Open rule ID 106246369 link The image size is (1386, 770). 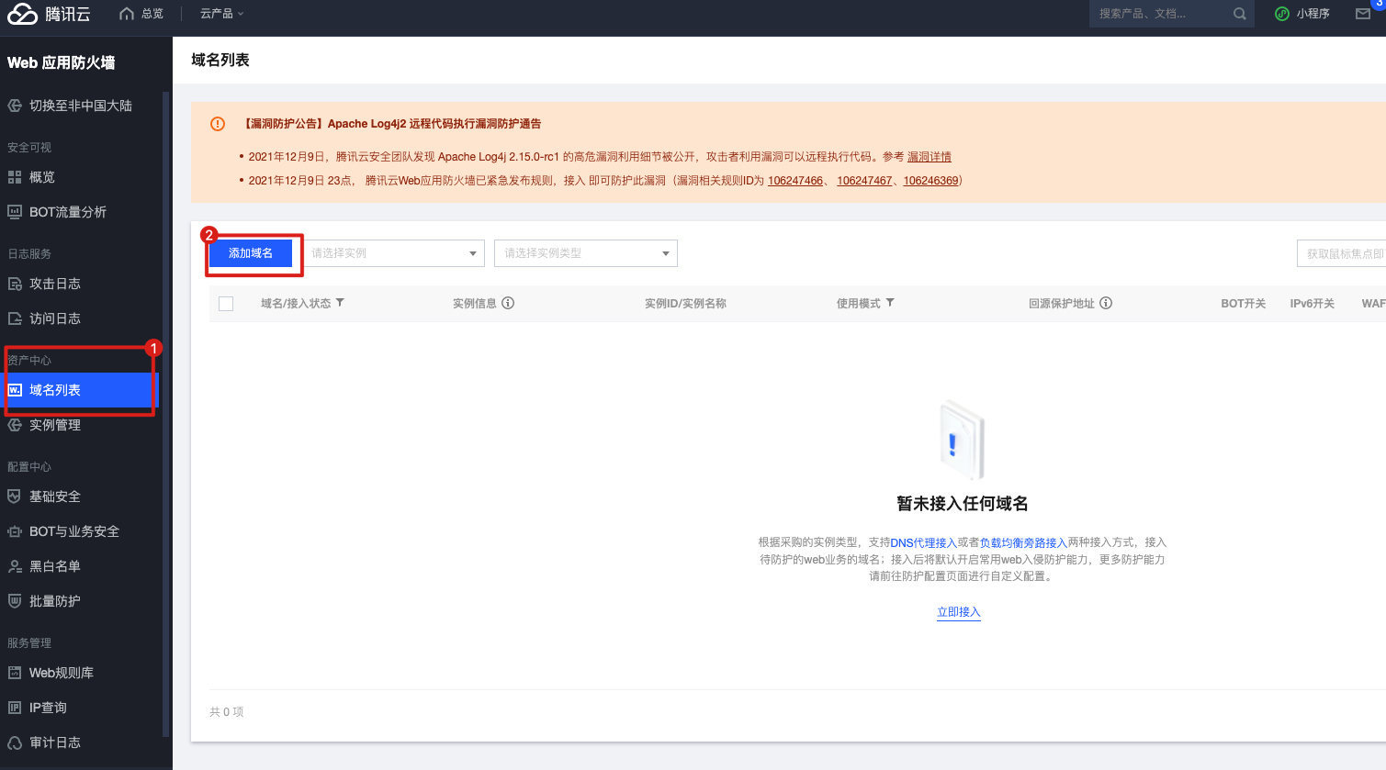point(930,181)
